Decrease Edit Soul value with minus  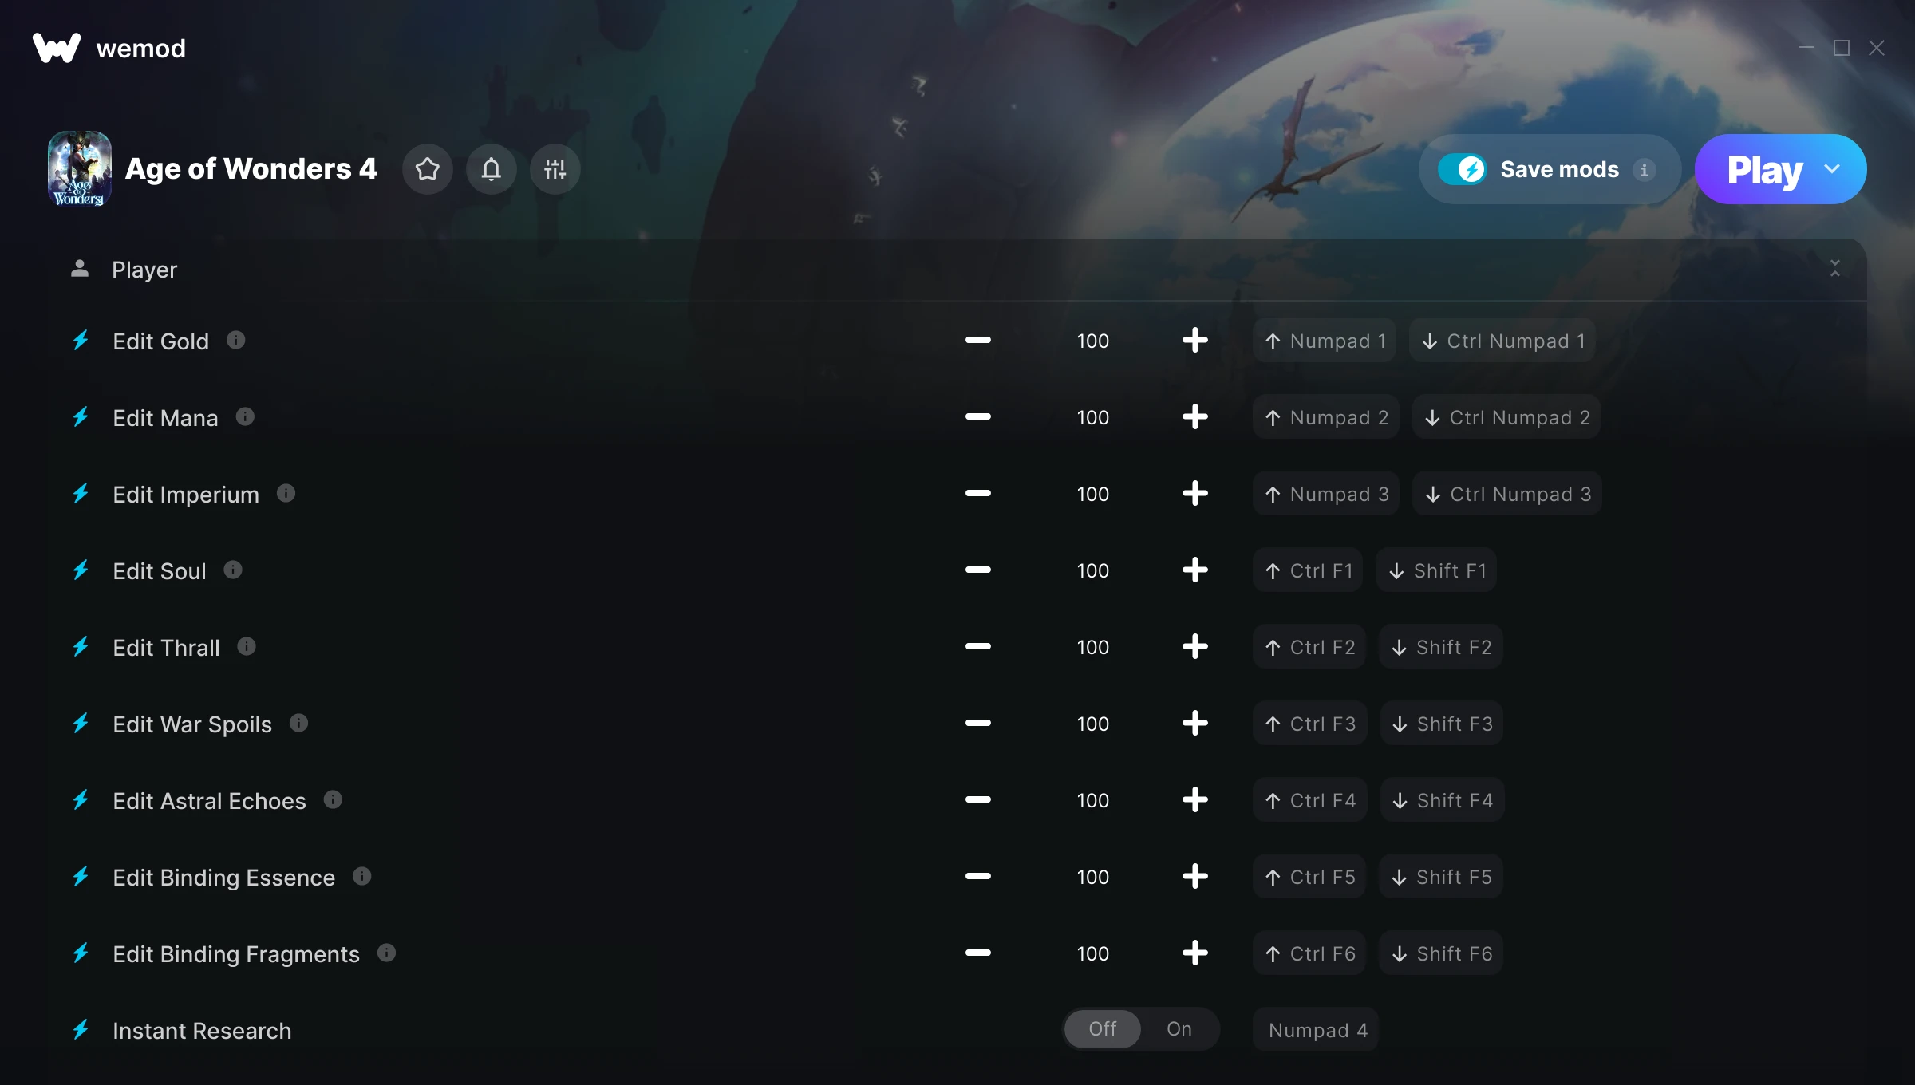click(x=978, y=570)
